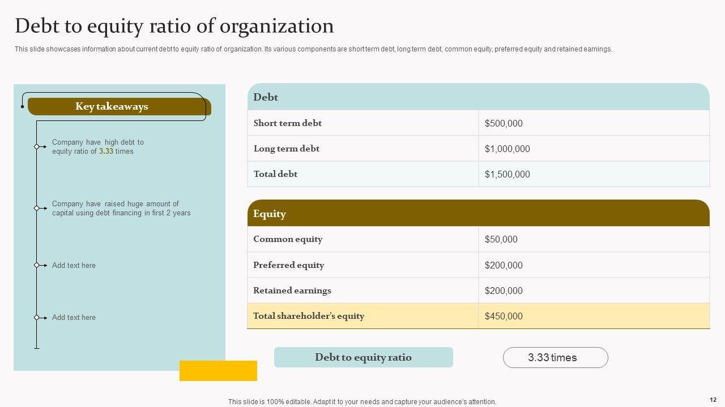Click the Total debt row label
725x407 pixels.
pos(275,174)
